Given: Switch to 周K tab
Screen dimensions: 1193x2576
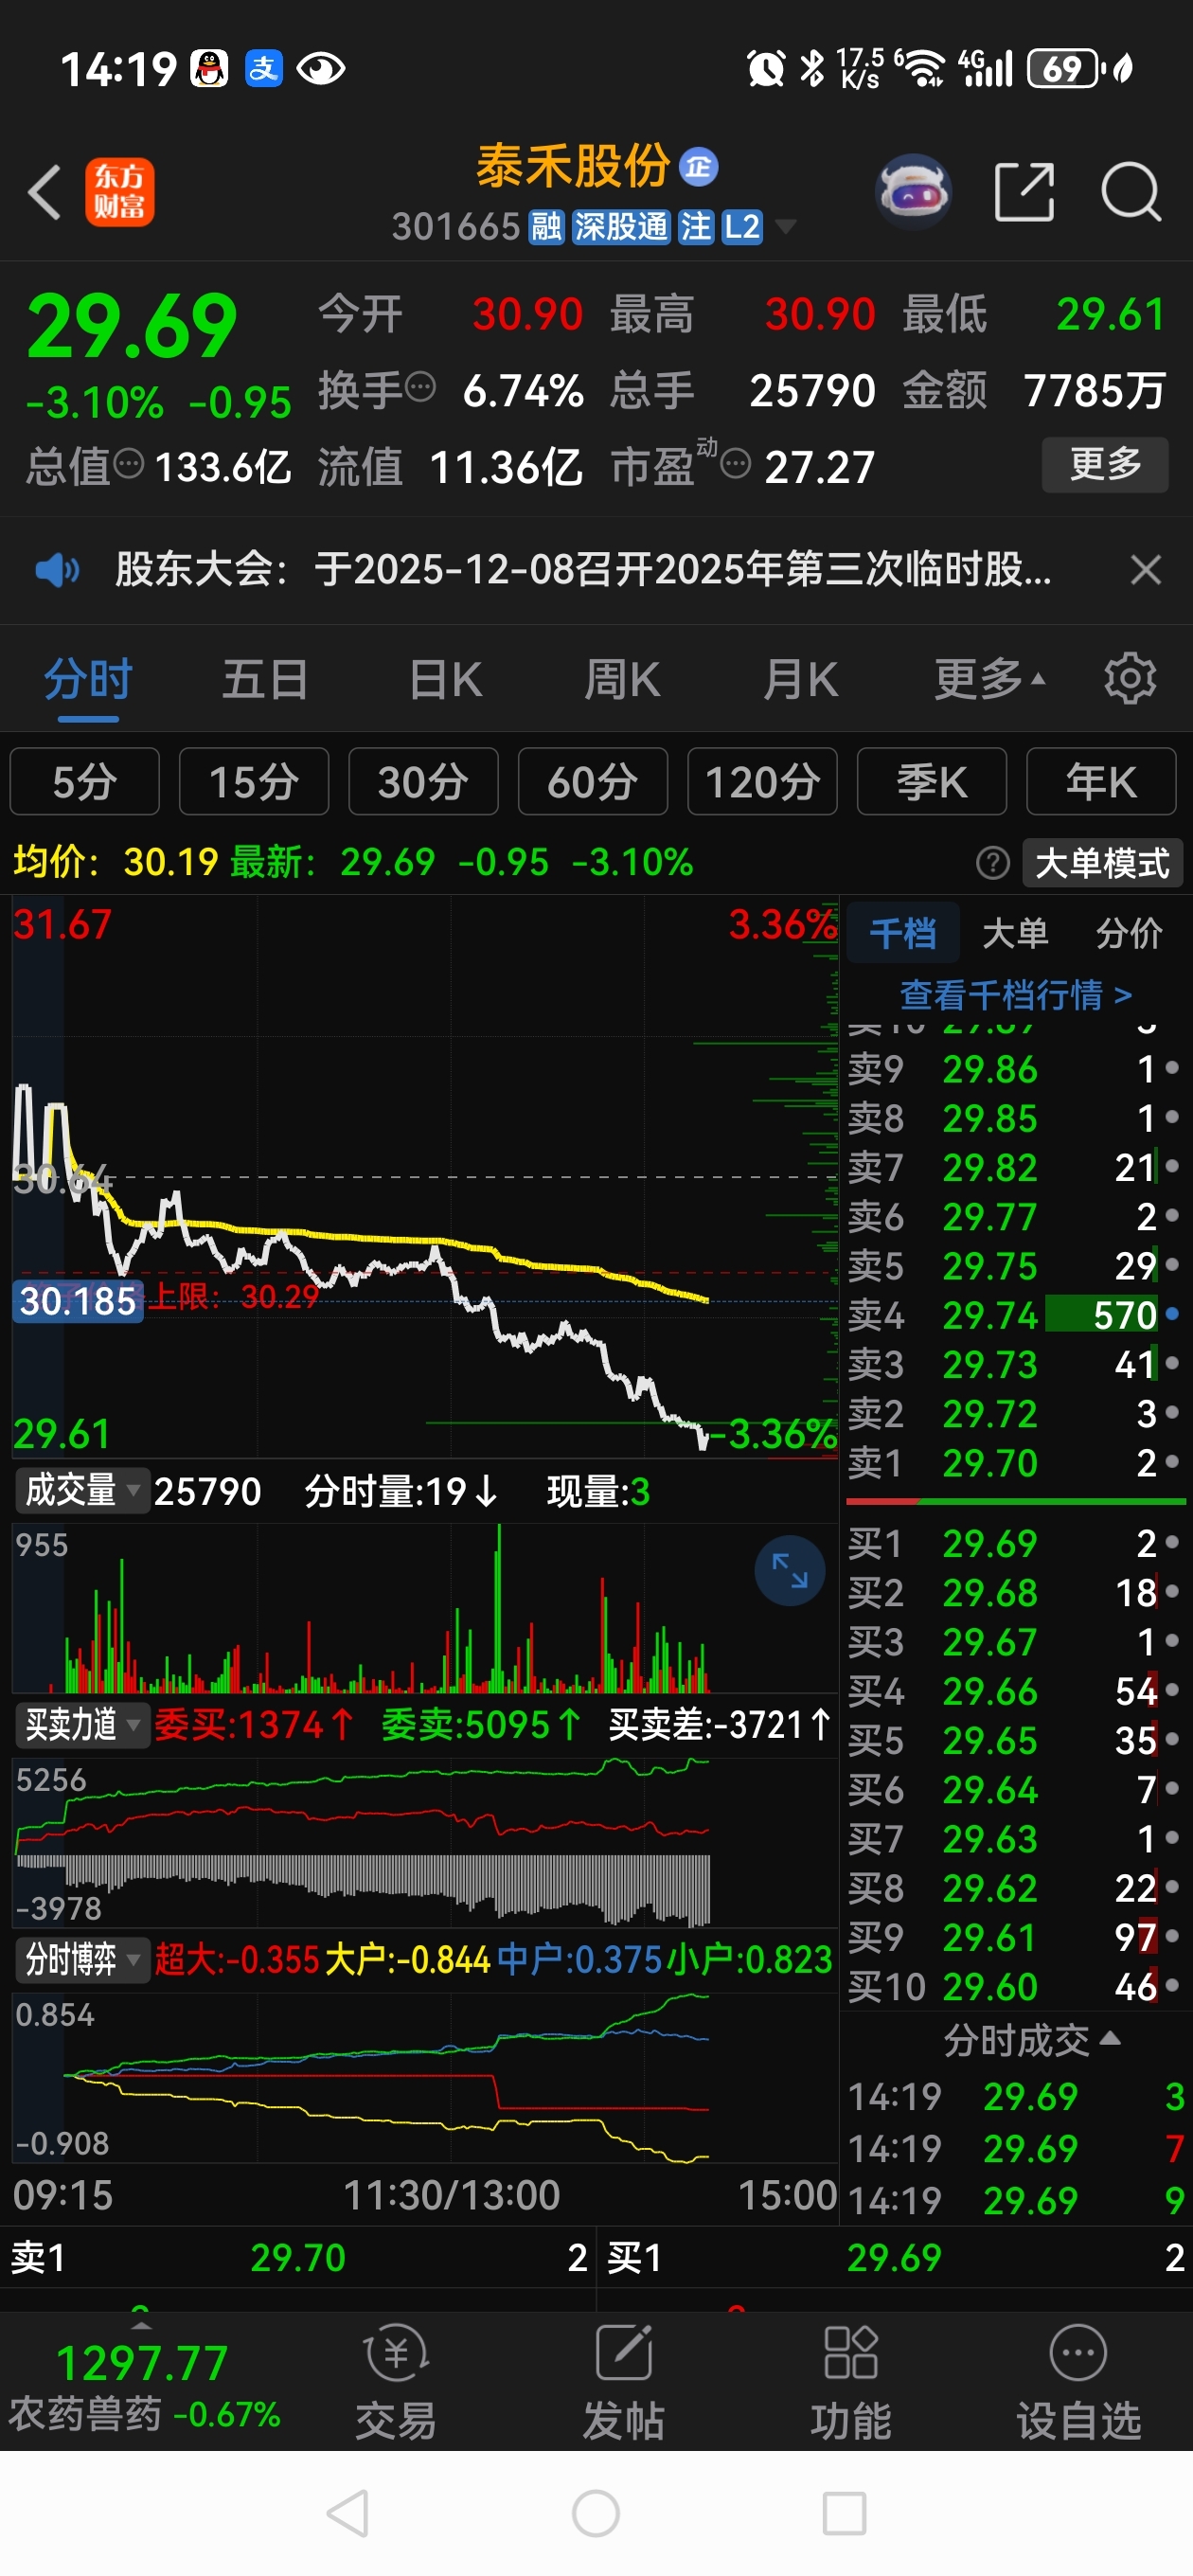Looking at the screenshot, I should pos(622,679).
